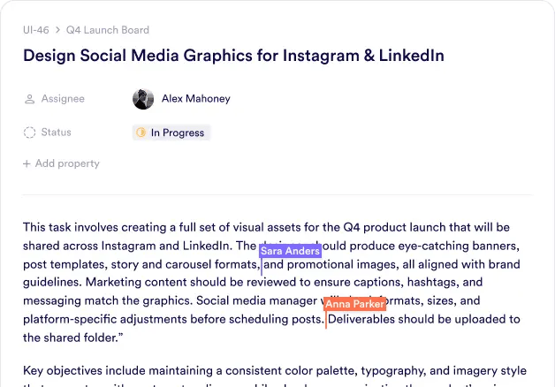Click the dashed Status circle icon

pos(28,133)
